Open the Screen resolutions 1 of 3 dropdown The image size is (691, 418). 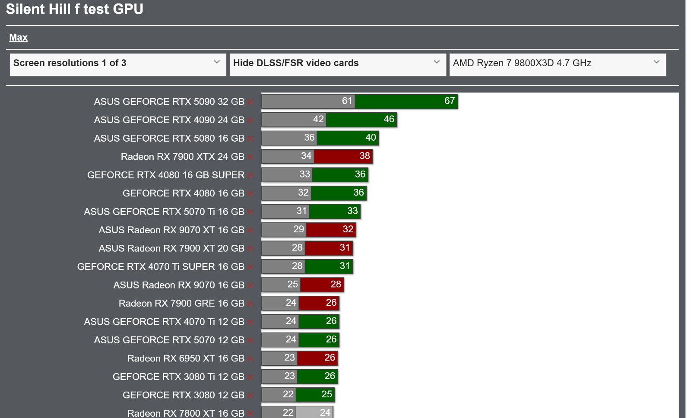click(x=118, y=65)
